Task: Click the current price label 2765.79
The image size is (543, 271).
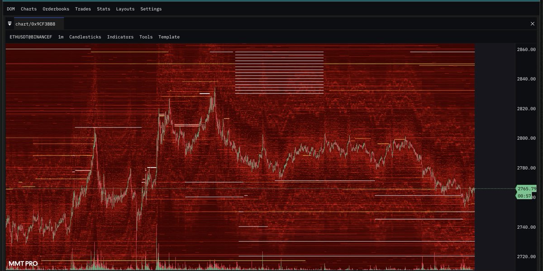Action: coord(526,189)
